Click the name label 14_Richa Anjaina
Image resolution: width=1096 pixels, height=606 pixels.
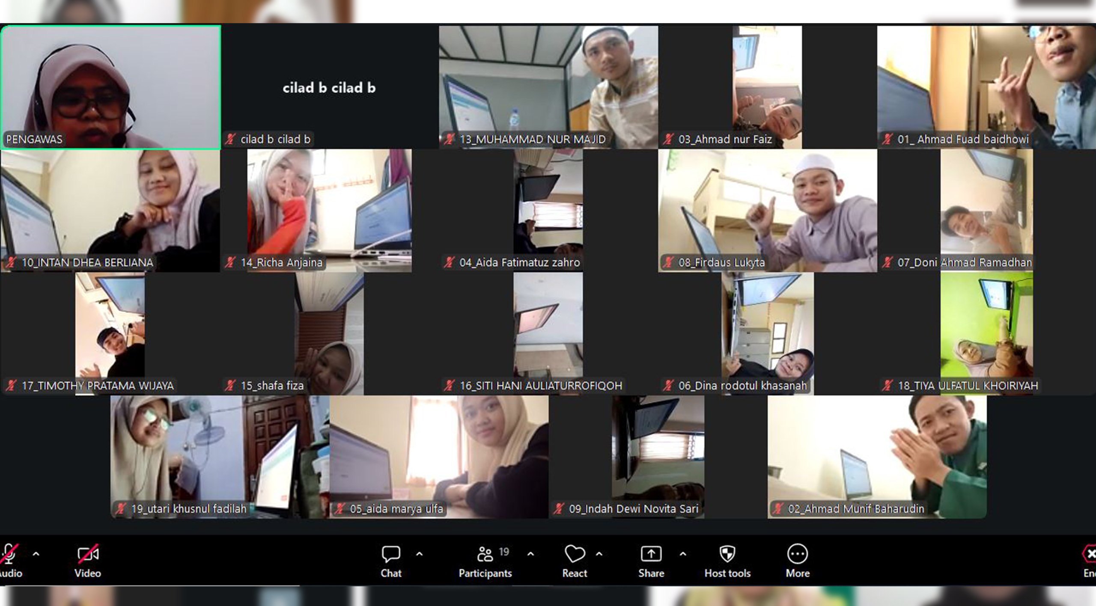281,262
